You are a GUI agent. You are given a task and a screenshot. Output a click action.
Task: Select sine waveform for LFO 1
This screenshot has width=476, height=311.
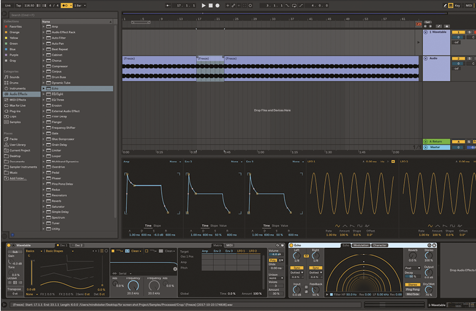(337, 226)
